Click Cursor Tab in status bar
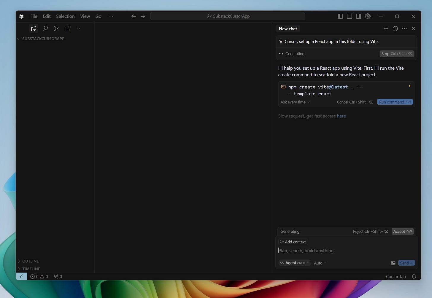The width and height of the screenshot is (432, 298). 396,276
